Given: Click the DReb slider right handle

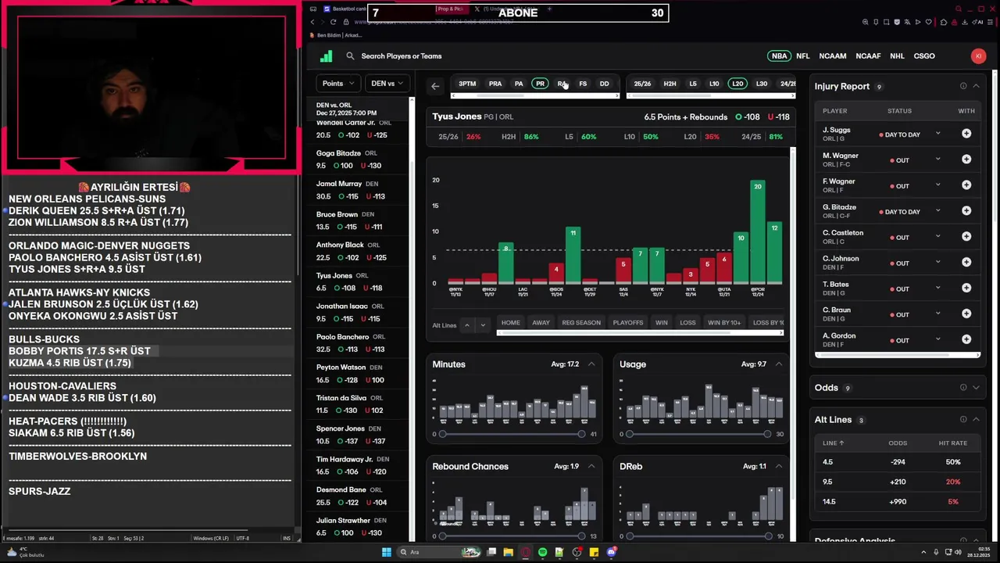Looking at the screenshot, I should [x=768, y=536].
